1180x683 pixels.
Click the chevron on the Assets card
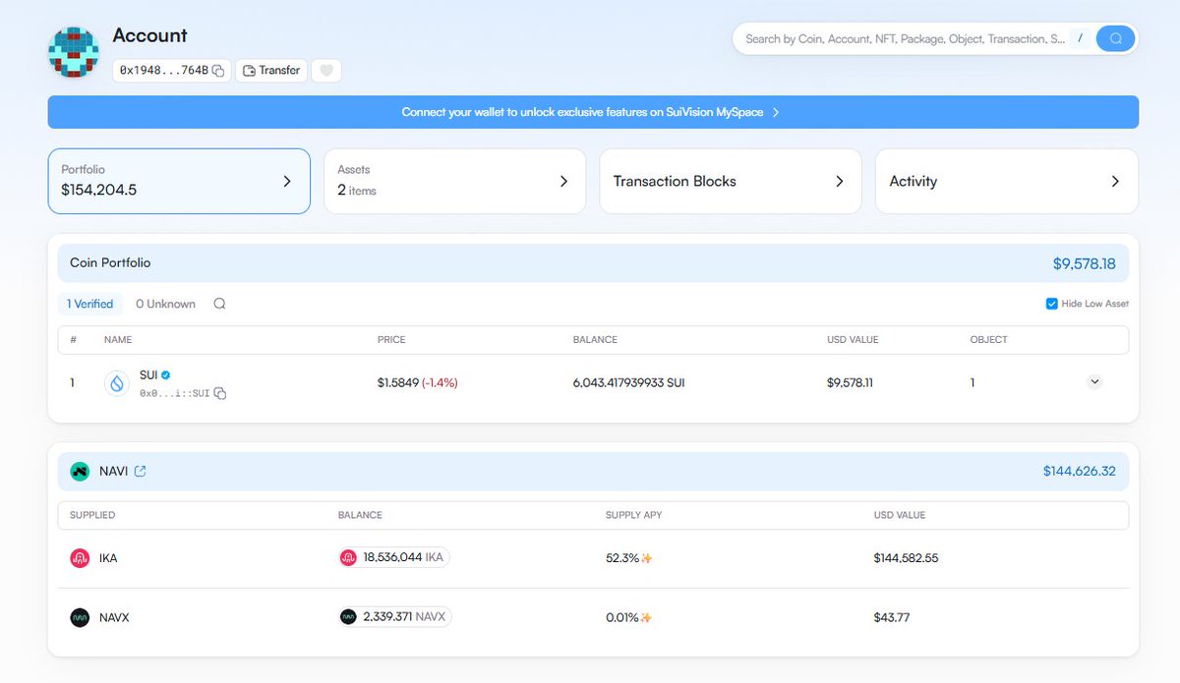(x=563, y=181)
